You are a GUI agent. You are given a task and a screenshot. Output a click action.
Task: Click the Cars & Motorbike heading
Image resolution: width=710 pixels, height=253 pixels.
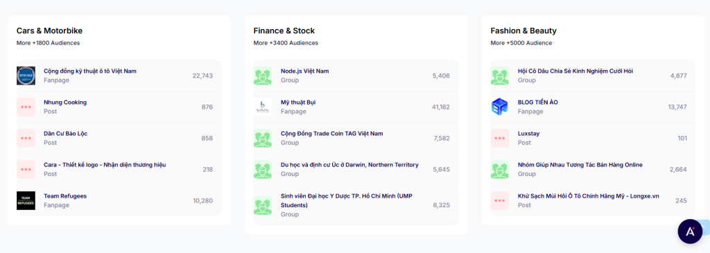[x=49, y=30]
